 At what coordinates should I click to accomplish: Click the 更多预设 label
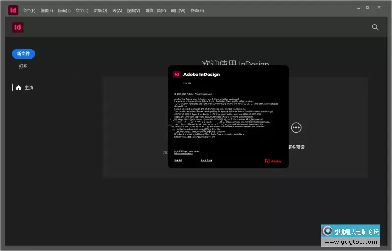coord(296,147)
